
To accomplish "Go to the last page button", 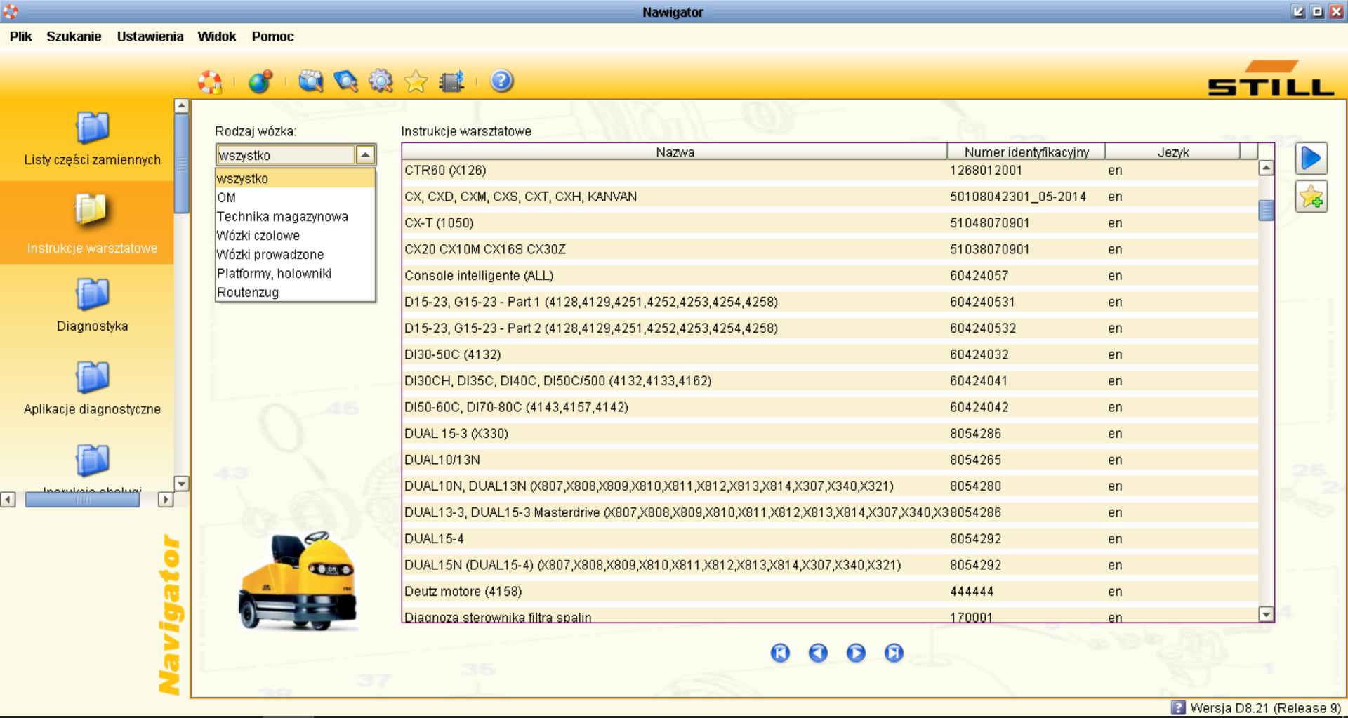I will (893, 653).
